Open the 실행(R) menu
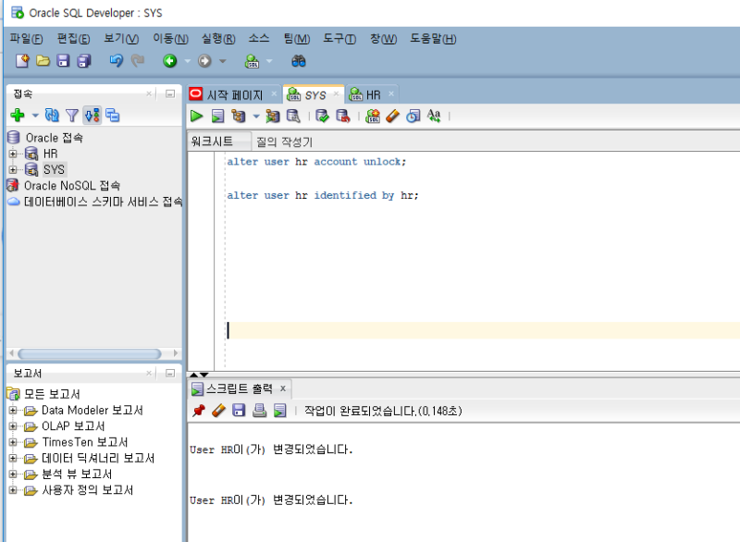 click(218, 39)
